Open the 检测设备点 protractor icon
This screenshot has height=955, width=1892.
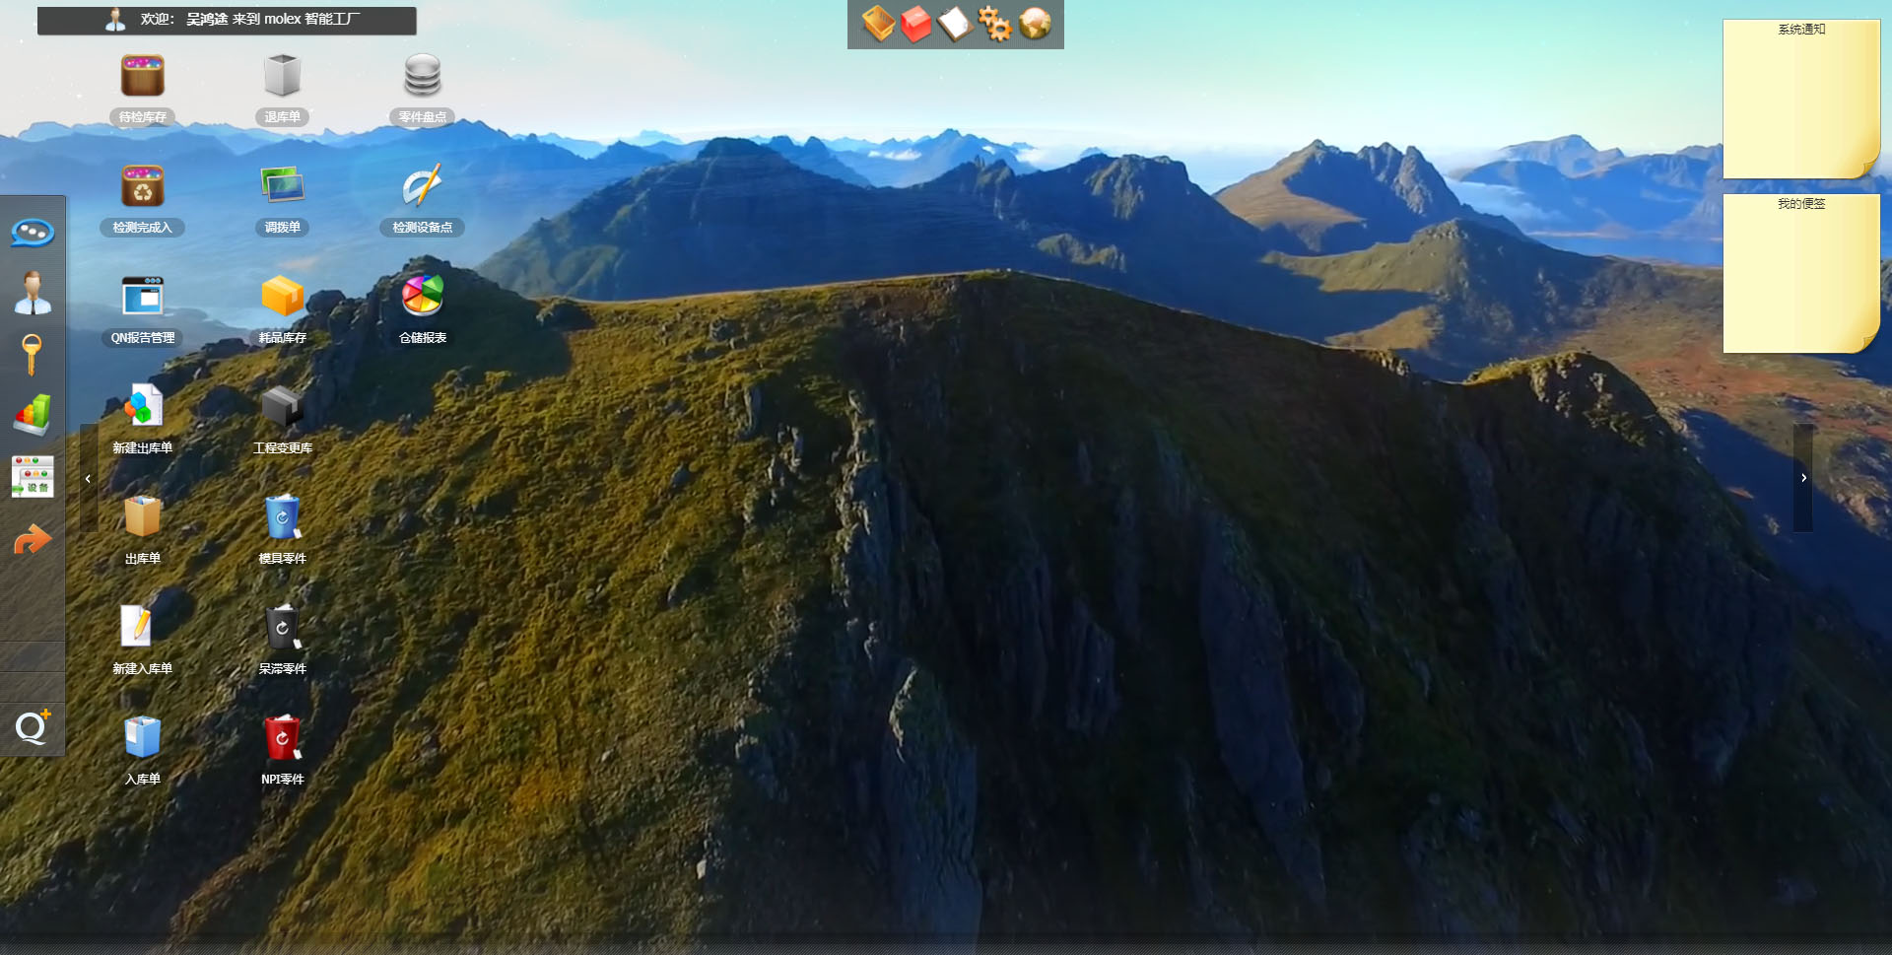(x=423, y=187)
